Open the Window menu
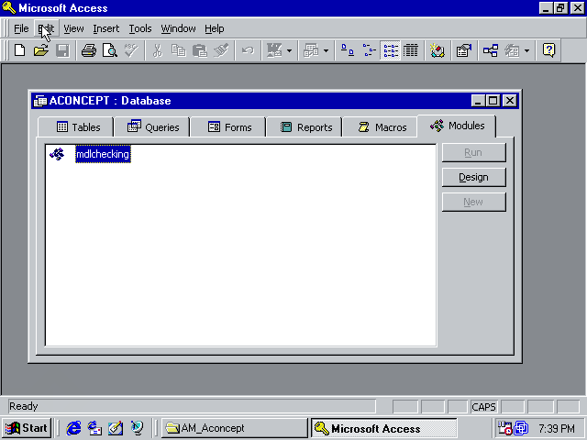The image size is (587, 440). (x=178, y=28)
